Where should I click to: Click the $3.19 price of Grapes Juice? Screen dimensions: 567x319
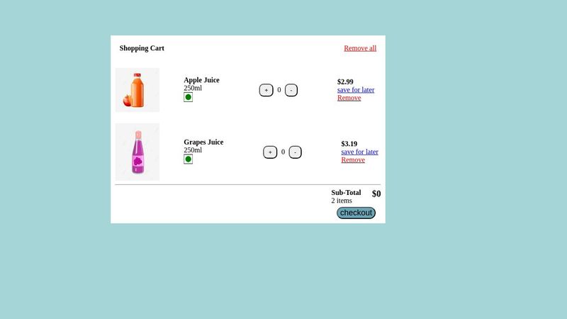click(x=349, y=144)
